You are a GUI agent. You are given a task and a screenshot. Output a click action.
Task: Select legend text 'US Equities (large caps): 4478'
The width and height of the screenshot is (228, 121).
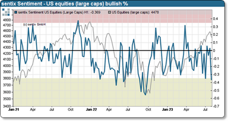click(x=135, y=12)
